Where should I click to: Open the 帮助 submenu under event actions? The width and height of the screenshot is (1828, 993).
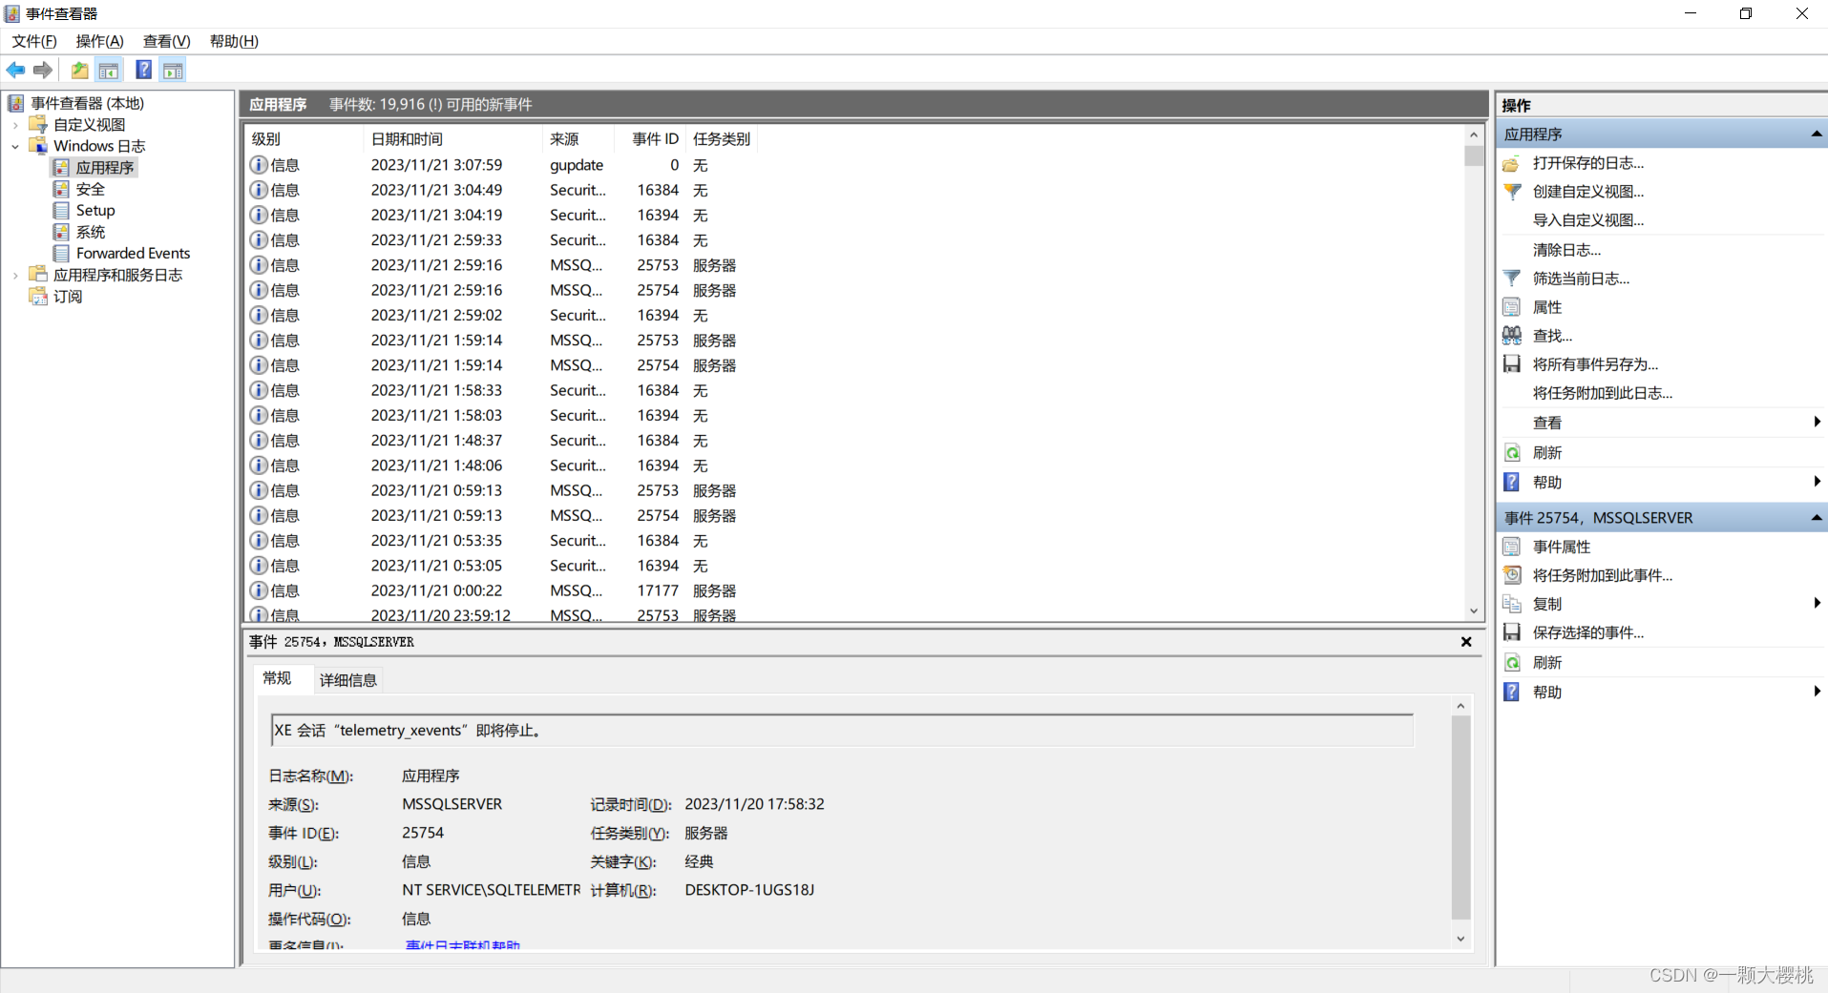[x=1817, y=692]
